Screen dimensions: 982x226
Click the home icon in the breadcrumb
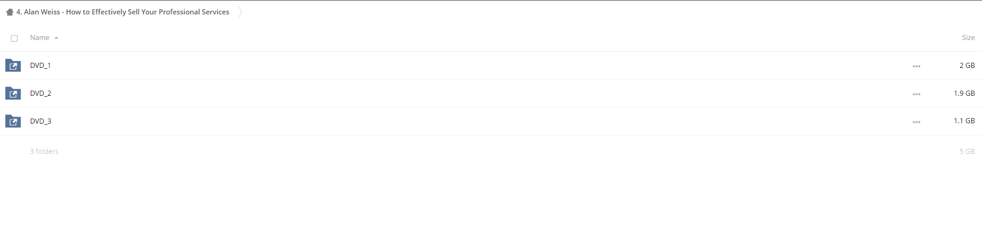click(10, 12)
